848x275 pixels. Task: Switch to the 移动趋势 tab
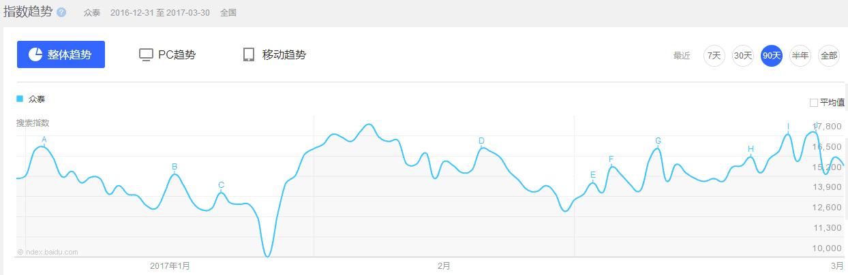tap(275, 54)
